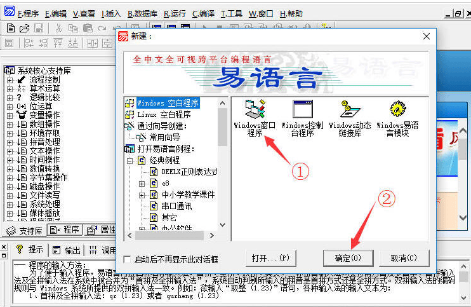Switch to the 属性 panel tab
Screen dimensions: 471x307
[x=101, y=230]
